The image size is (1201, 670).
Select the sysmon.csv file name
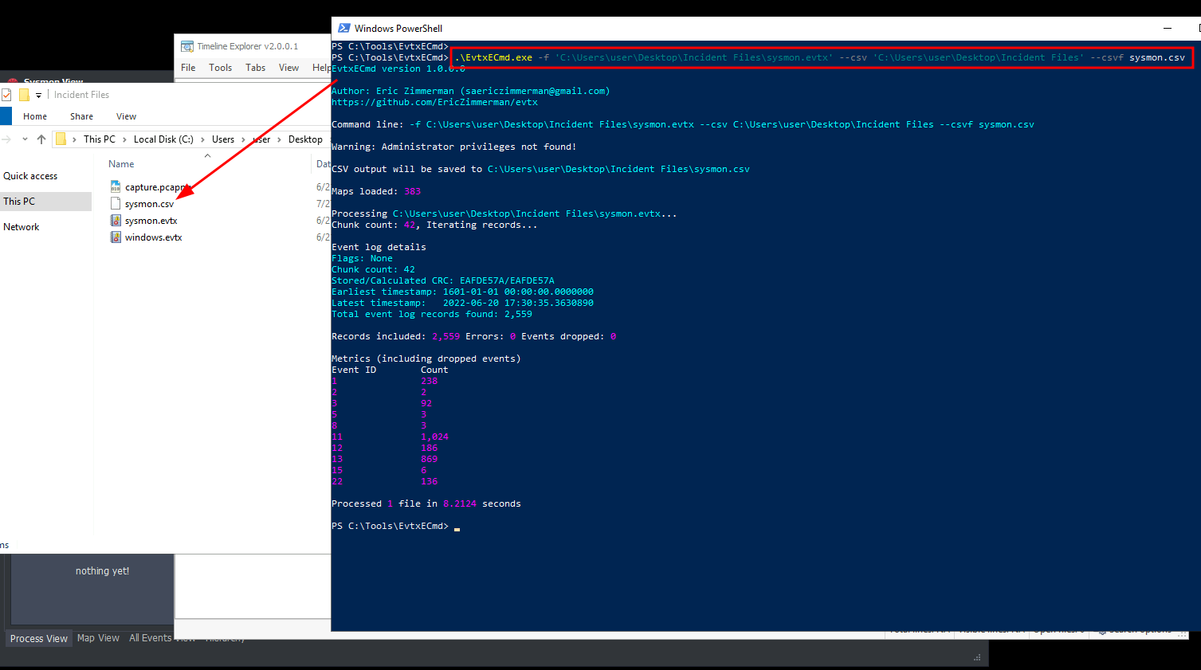click(x=149, y=204)
